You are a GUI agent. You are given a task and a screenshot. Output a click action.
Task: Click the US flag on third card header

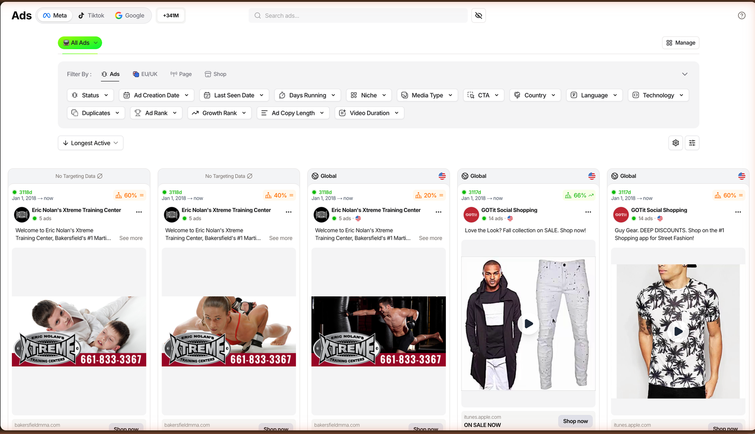pyautogui.click(x=442, y=176)
